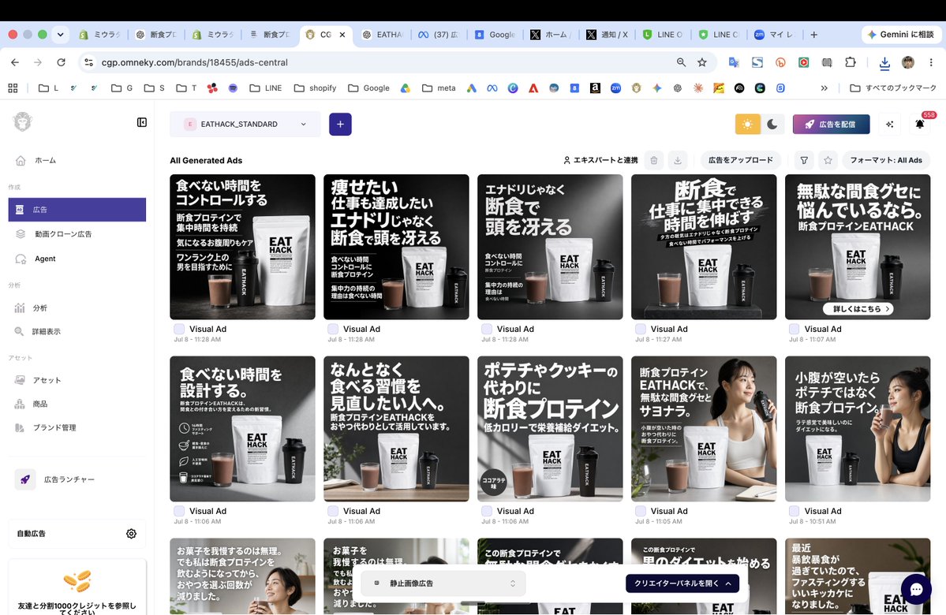Click the address bar URL field

(x=386, y=62)
